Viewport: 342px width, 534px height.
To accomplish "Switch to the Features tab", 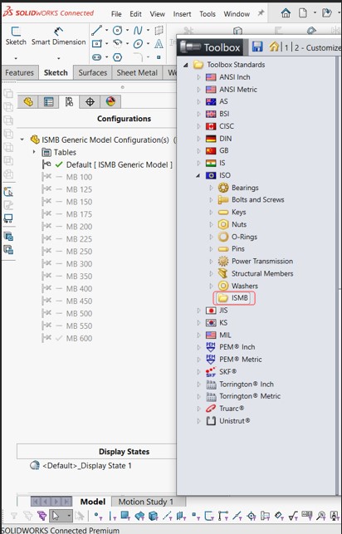I will tap(19, 73).
